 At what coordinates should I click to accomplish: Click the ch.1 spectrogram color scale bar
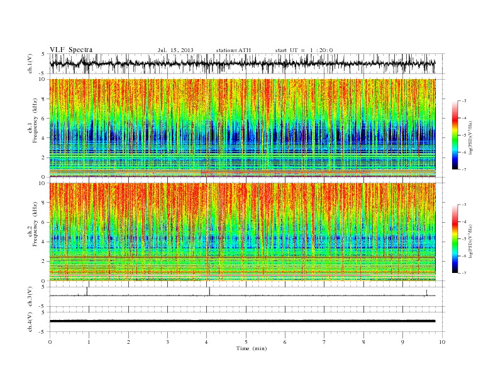coord(455,135)
